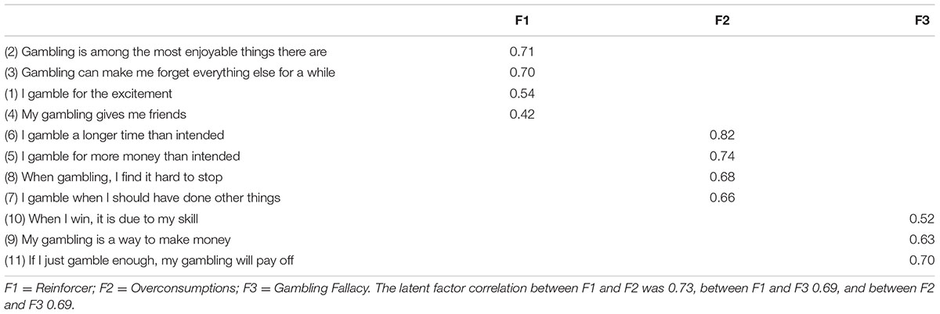Click the F3 column header

pos(926,20)
